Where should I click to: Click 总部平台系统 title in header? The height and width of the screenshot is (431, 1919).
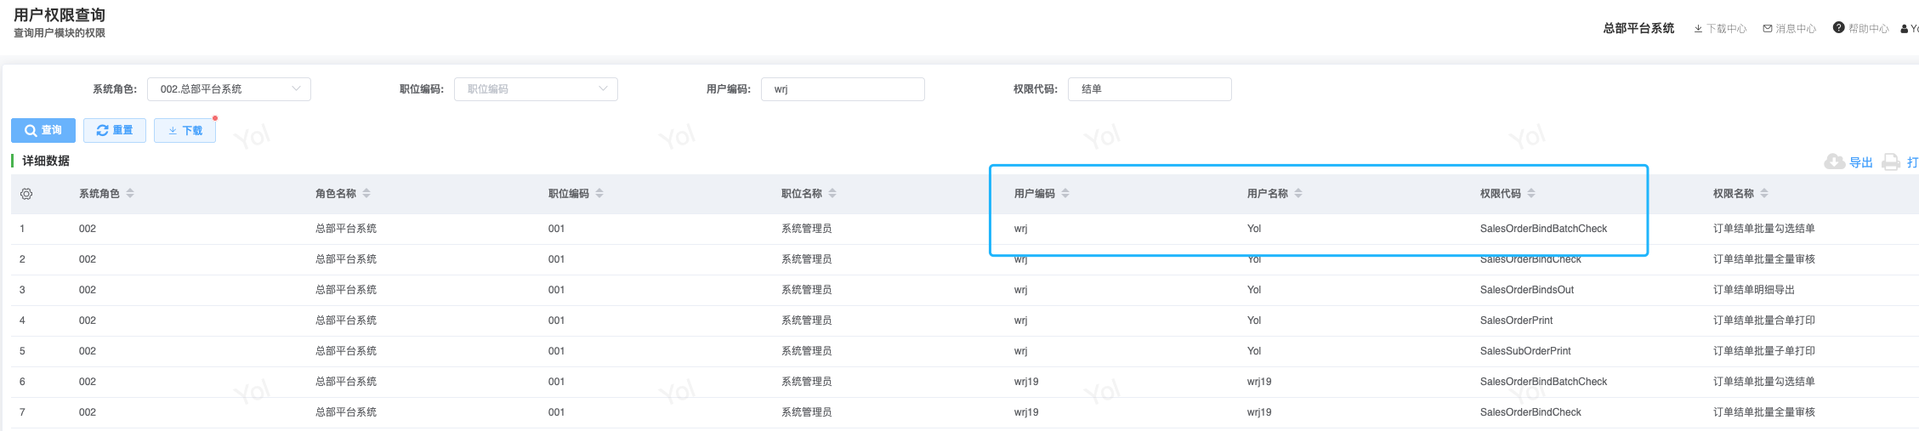point(1638,28)
